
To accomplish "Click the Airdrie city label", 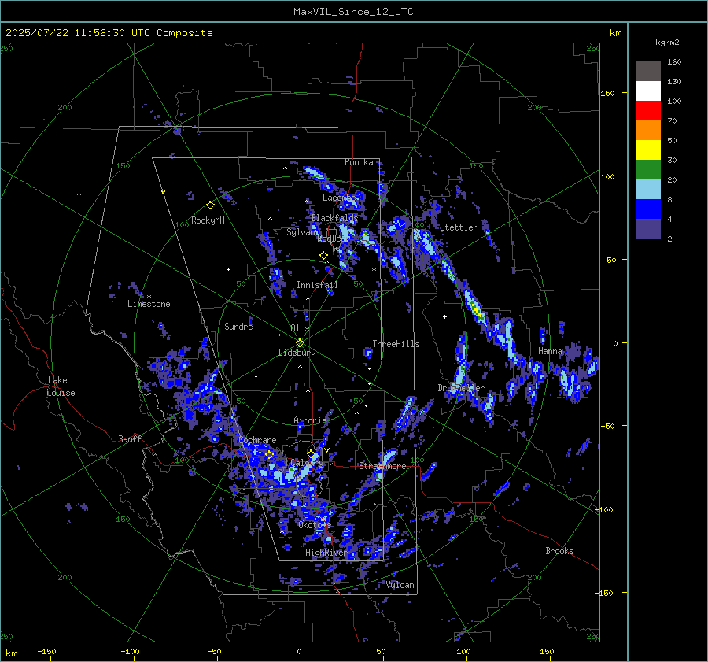I will coord(310,420).
